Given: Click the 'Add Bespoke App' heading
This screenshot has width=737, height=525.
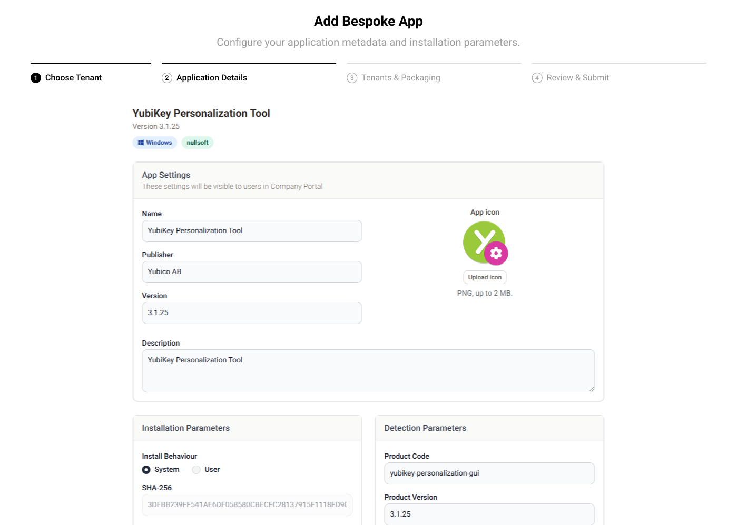Looking at the screenshot, I should click(x=368, y=21).
